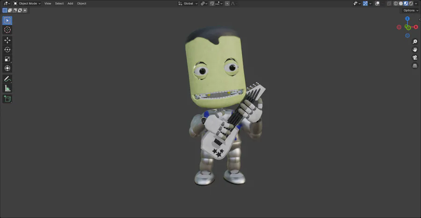Open the snapping options dropdown
421x218 pixels.
click(219, 3)
